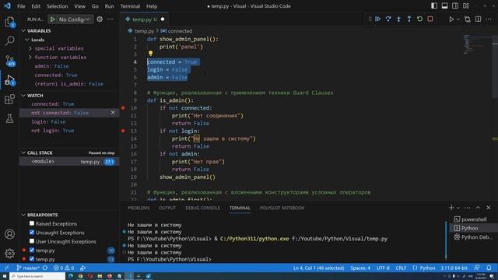Open new terminal profile dropdown arrow

(458, 208)
